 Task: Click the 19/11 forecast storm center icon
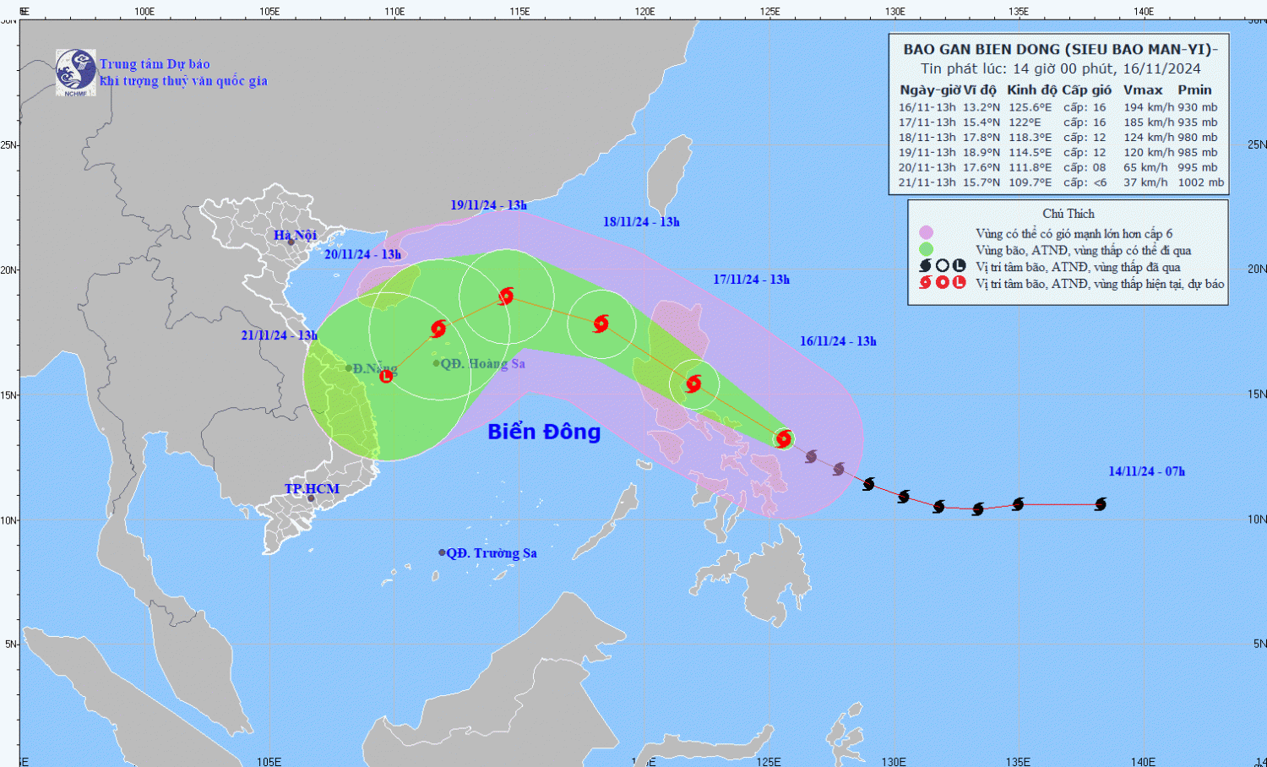(x=506, y=296)
